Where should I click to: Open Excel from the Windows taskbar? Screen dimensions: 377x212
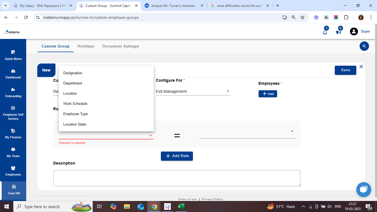(x=181, y=206)
